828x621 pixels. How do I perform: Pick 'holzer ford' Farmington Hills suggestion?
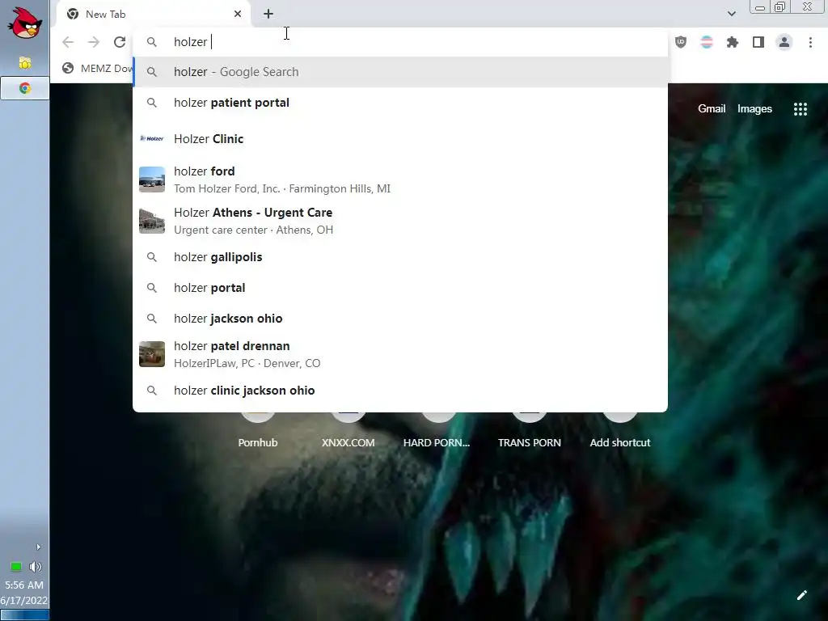pyautogui.click(x=400, y=180)
